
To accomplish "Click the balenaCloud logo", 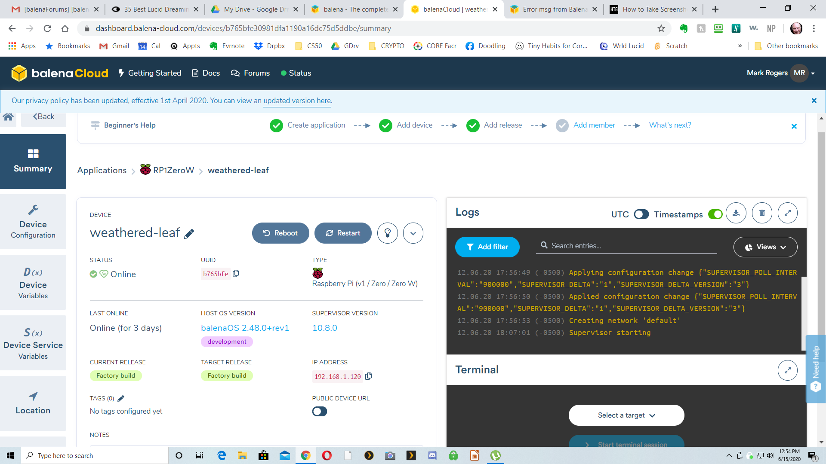I will [60, 73].
